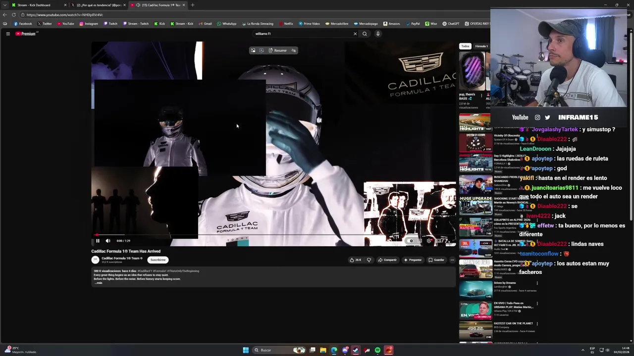Open the Gmail bookmark
The width and height of the screenshot is (634, 356).
[x=205, y=24]
